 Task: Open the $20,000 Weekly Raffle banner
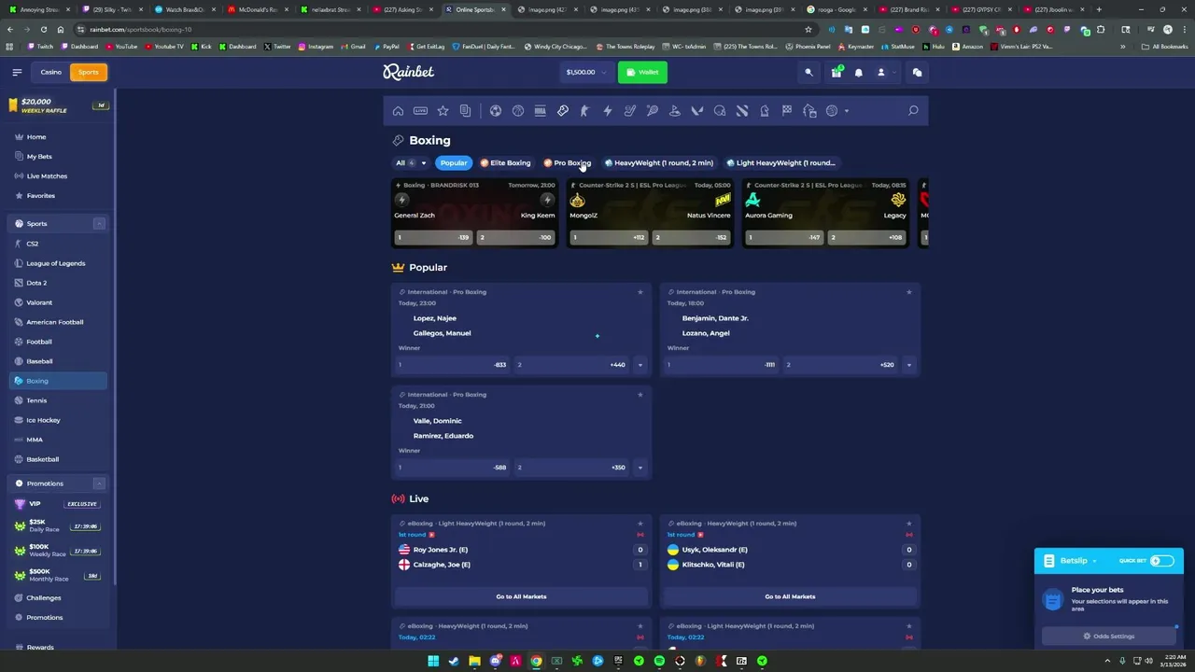click(x=58, y=105)
